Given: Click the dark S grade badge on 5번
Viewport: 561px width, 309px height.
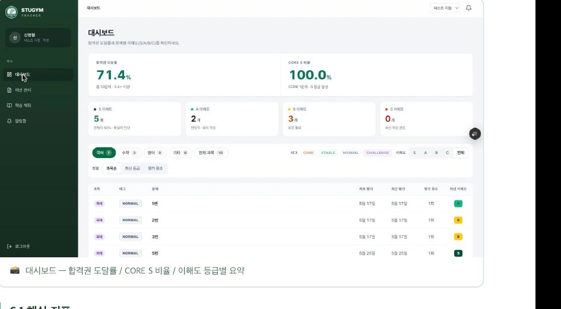Looking at the screenshot, I should coord(458,253).
